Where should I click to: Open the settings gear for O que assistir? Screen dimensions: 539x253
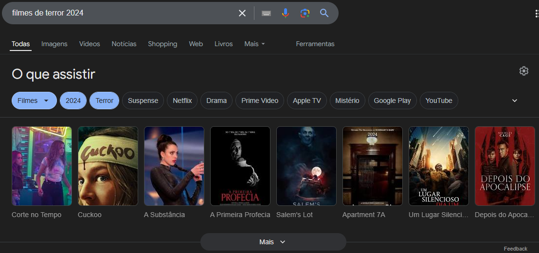pos(523,71)
